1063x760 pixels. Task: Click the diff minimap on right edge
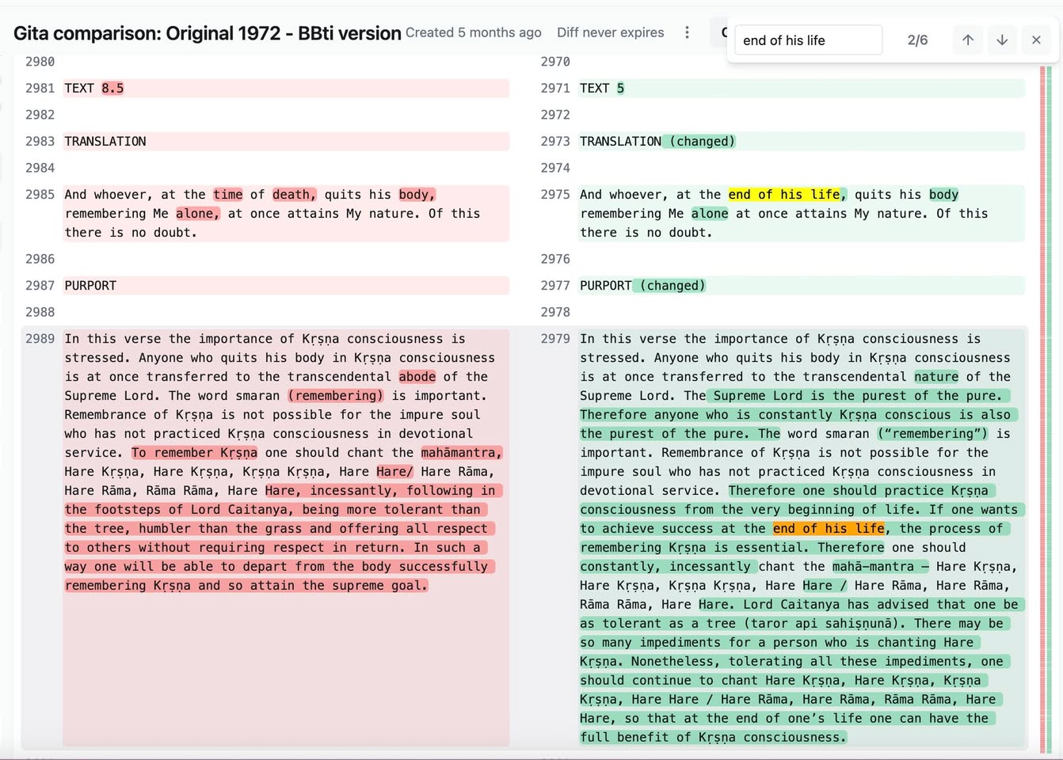click(1046, 396)
